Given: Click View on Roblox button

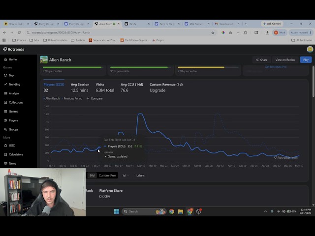Looking at the screenshot, I should click(285, 60).
